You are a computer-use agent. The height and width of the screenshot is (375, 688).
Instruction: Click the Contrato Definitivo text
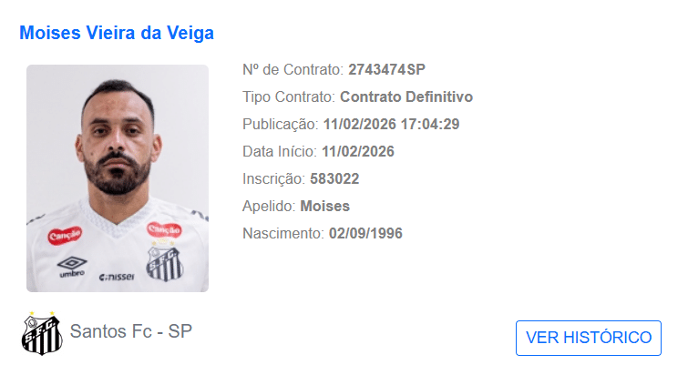point(406,96)
